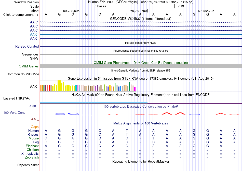
Task: Open the H3K27Ac Mark track title
Action: coord(141,95)
